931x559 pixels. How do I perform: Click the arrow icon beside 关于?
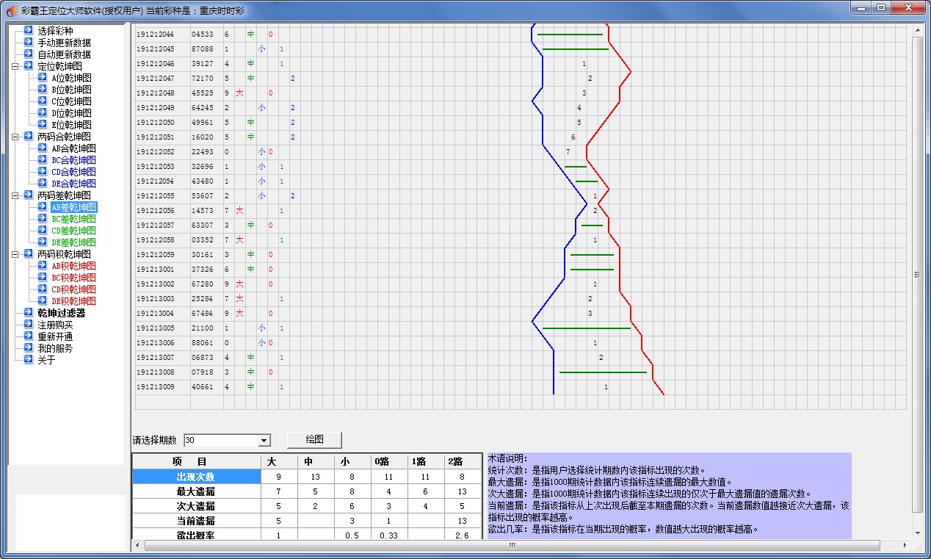pyautogui.click(x=28, y=360)
